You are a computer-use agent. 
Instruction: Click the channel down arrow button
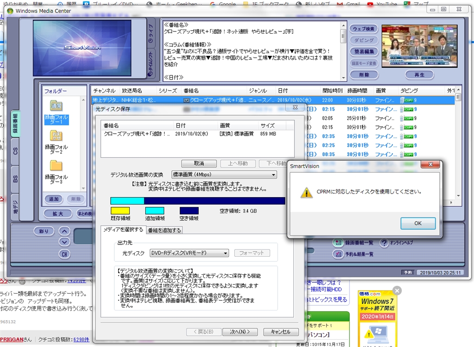64,242
